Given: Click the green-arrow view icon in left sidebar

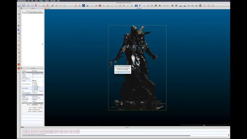Looking at the screenshot, I should 19,26.
